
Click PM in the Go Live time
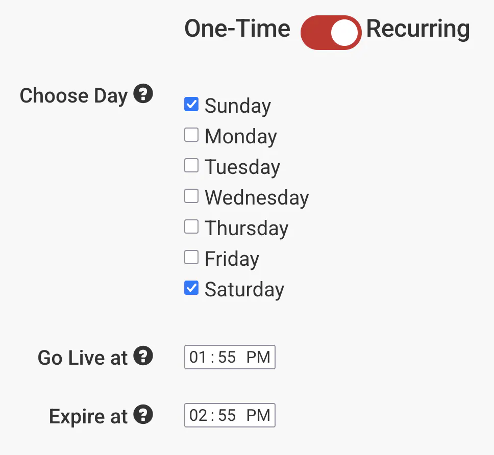tap(258, 357)
